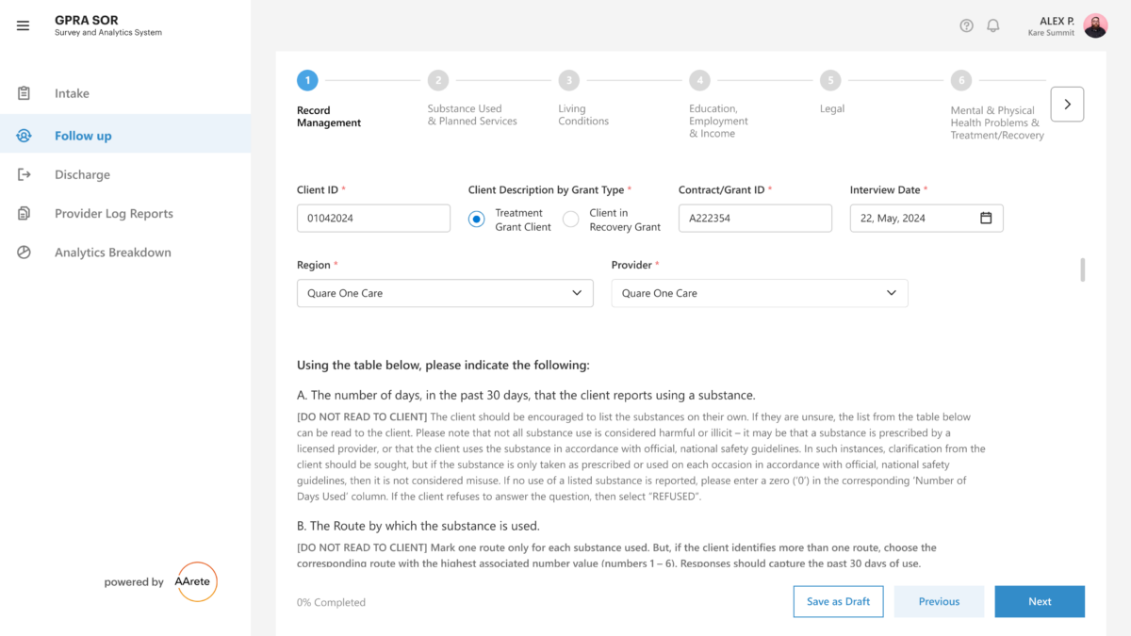The width and height of the screenshot is (1131, 636).
Task: Click the Discharge exit icon
Action: pos(24,174)
